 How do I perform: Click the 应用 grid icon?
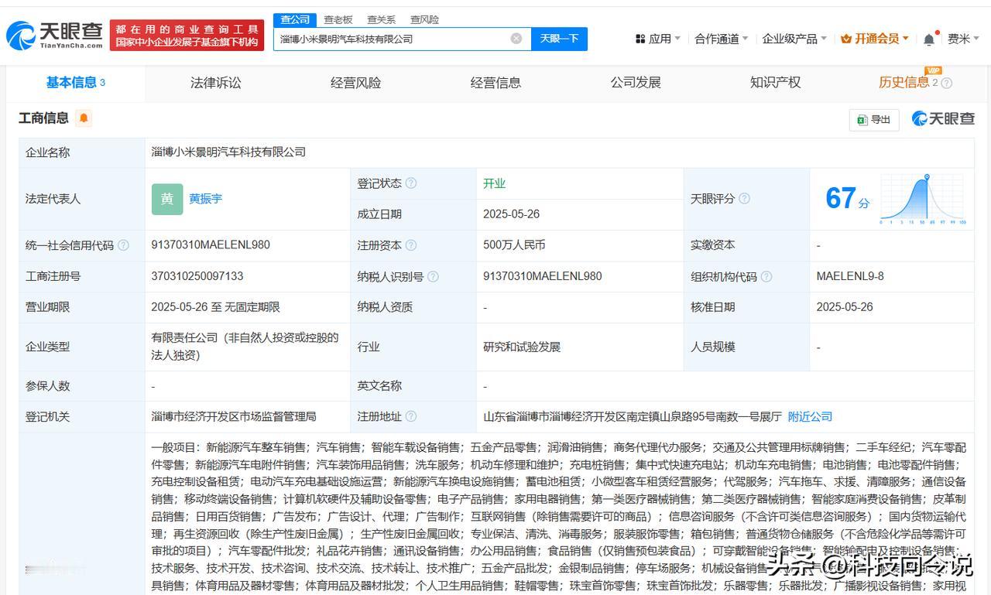point(640,39)
